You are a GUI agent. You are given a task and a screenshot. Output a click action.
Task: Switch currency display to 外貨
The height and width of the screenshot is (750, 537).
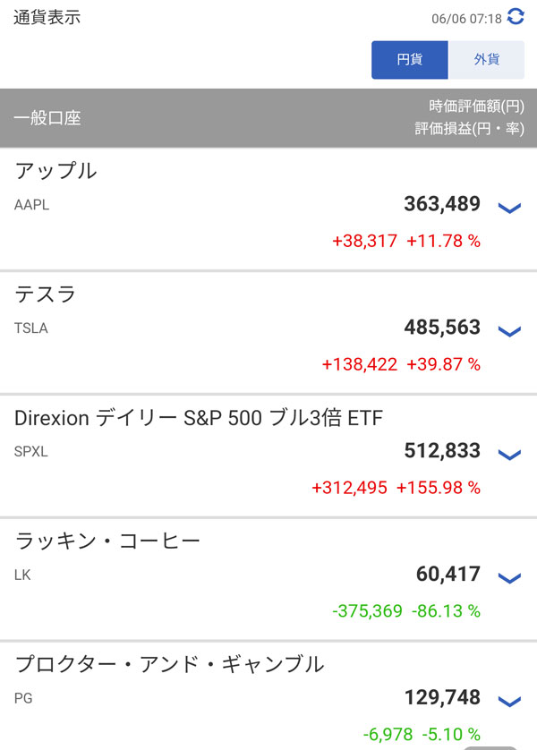tap(486, 60)
